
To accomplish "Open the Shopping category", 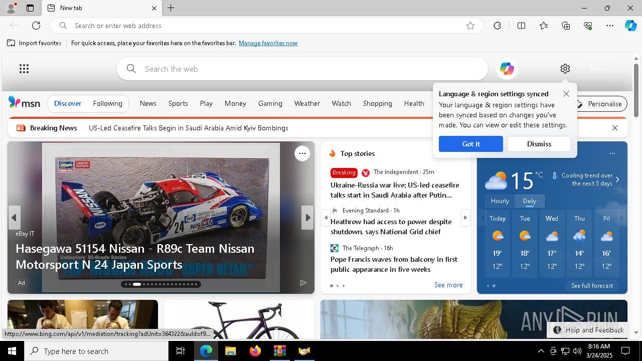I will coord(378,103).
